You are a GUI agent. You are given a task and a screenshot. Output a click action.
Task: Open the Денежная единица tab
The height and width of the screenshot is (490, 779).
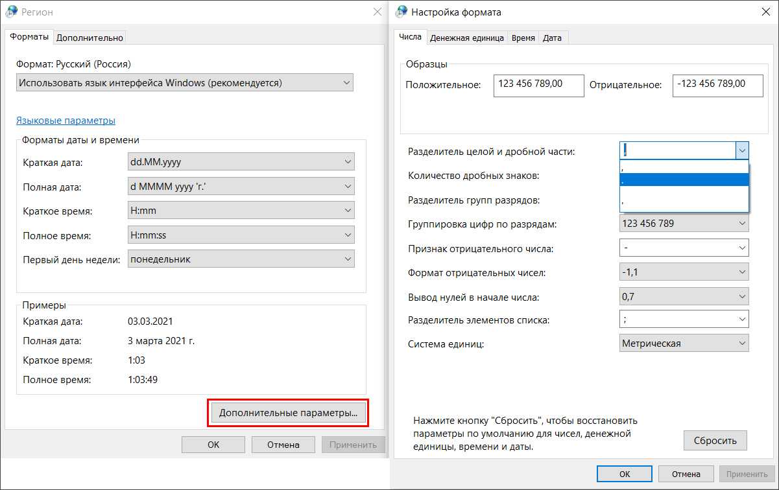pos(466,38)
